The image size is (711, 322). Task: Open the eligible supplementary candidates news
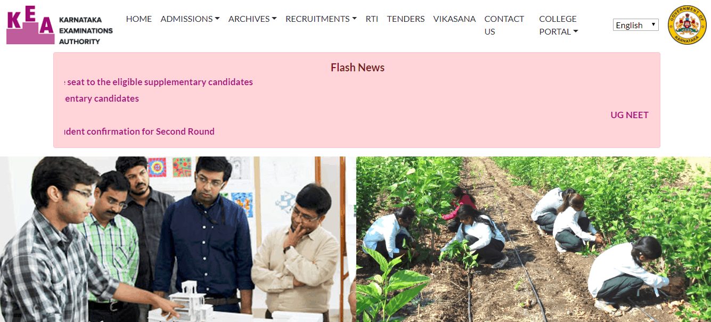pos(158,82)
